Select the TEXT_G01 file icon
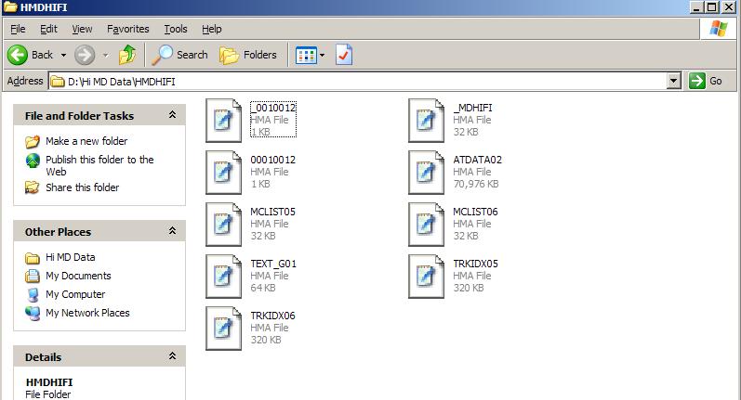The image size is (741, 400). click(x=223, y=276)
